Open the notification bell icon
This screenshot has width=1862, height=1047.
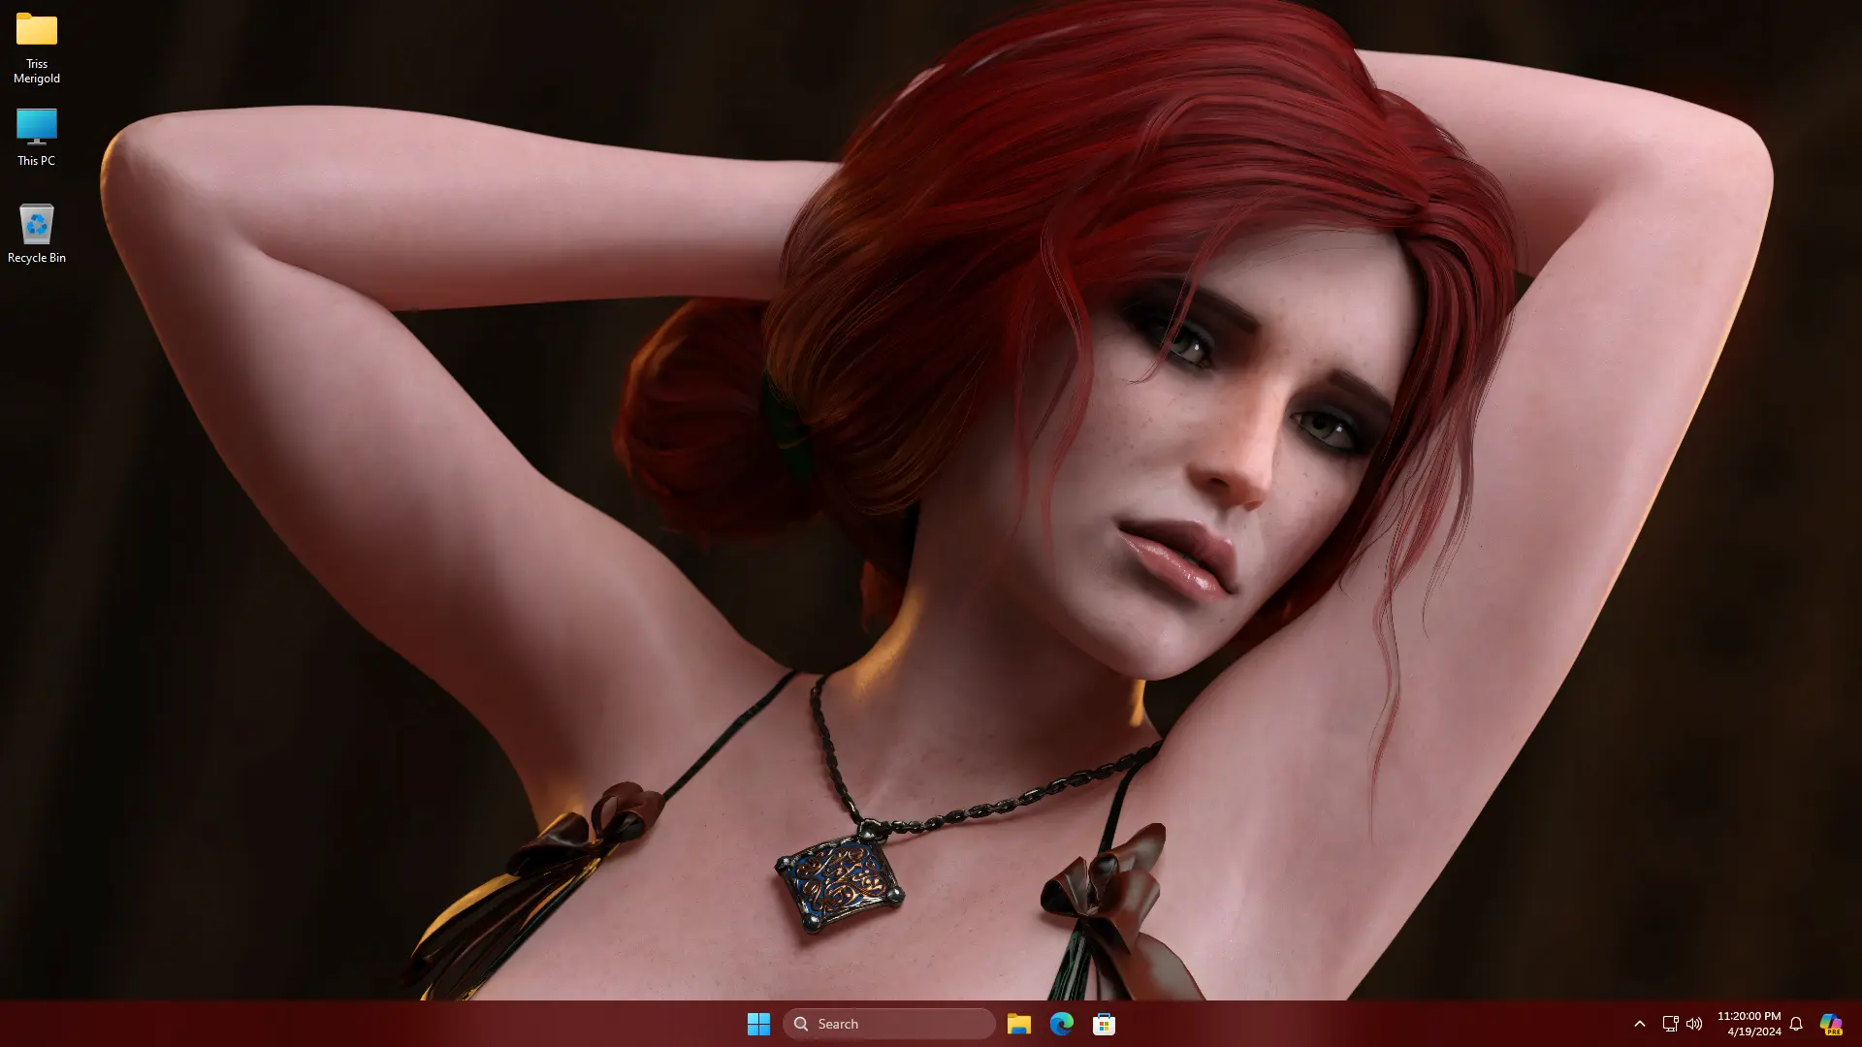click(1796, 1024)
